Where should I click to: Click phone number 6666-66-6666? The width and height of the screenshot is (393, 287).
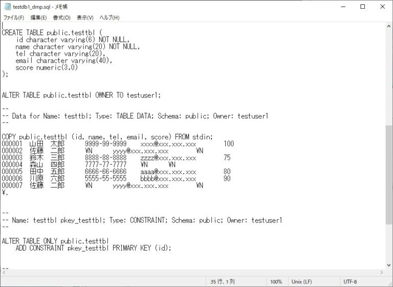[106, 172]
